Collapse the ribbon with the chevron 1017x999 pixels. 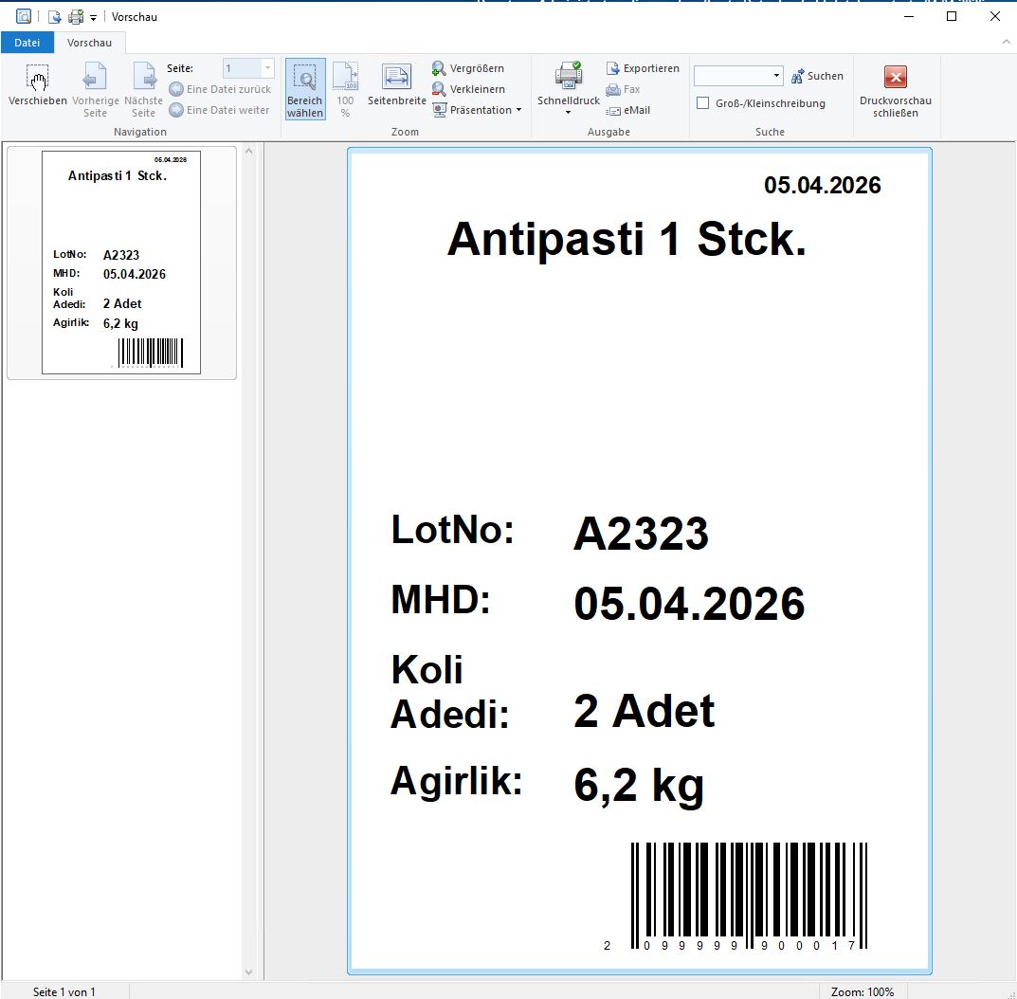pyautogui.click(x=1006, y=43)
